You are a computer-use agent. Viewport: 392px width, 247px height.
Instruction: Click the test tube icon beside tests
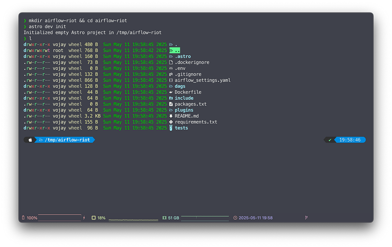171,128
